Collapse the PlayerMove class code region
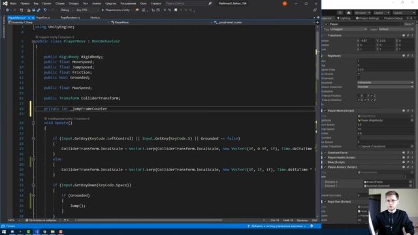The height and width of the screenshot is (235, 418). (x=33, y=41)
